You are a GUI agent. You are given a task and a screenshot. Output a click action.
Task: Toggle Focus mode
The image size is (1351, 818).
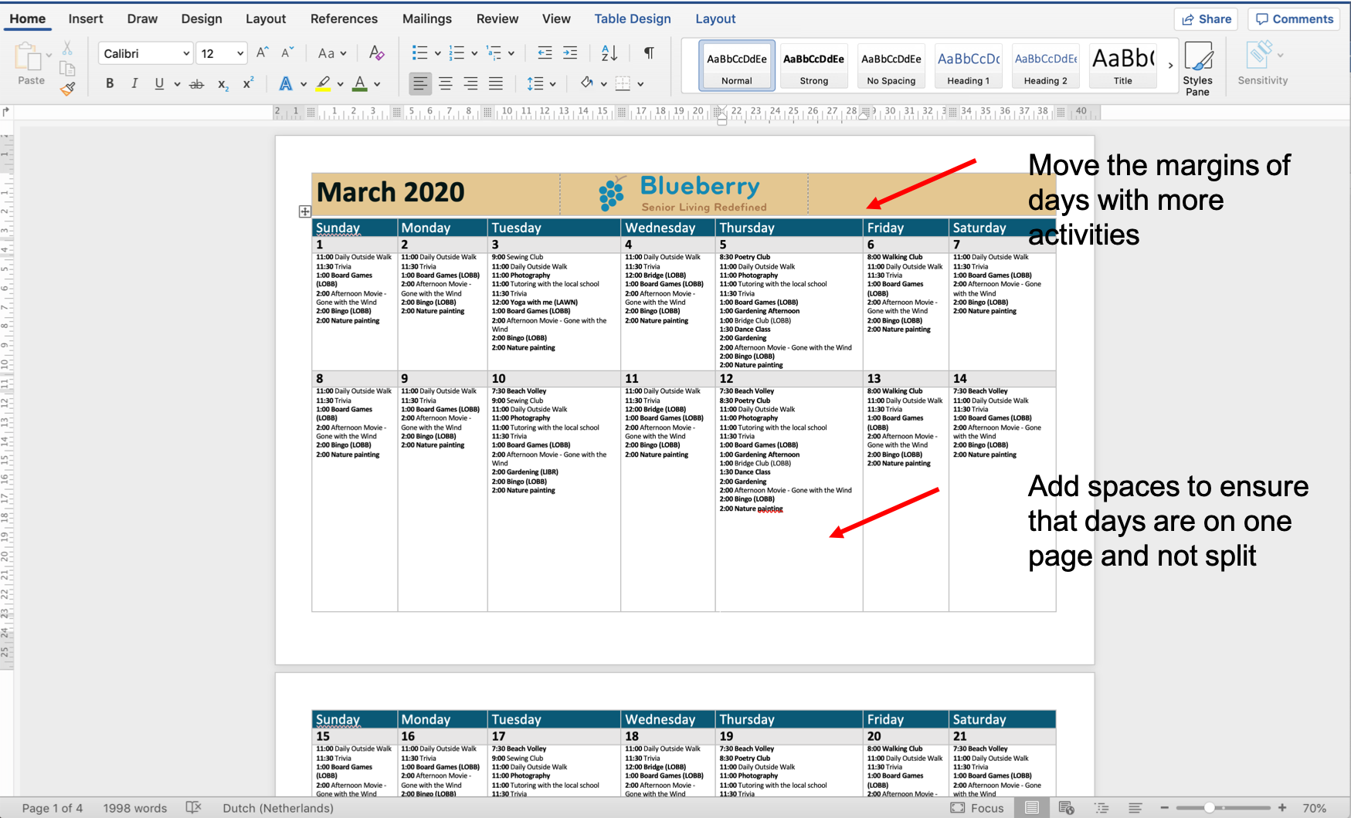[977, 808]
